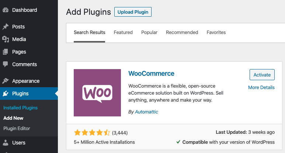Click the Plugins plug icon
The width and height of the screenshot is (285, 153).
point(6,93)
